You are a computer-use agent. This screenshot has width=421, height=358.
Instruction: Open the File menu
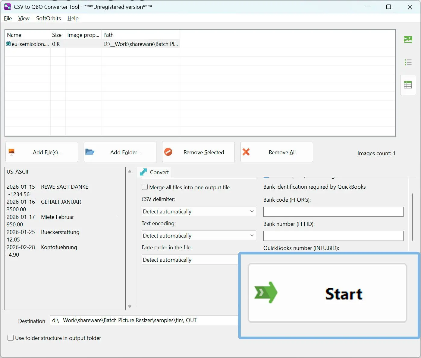[x=8, y=18]
